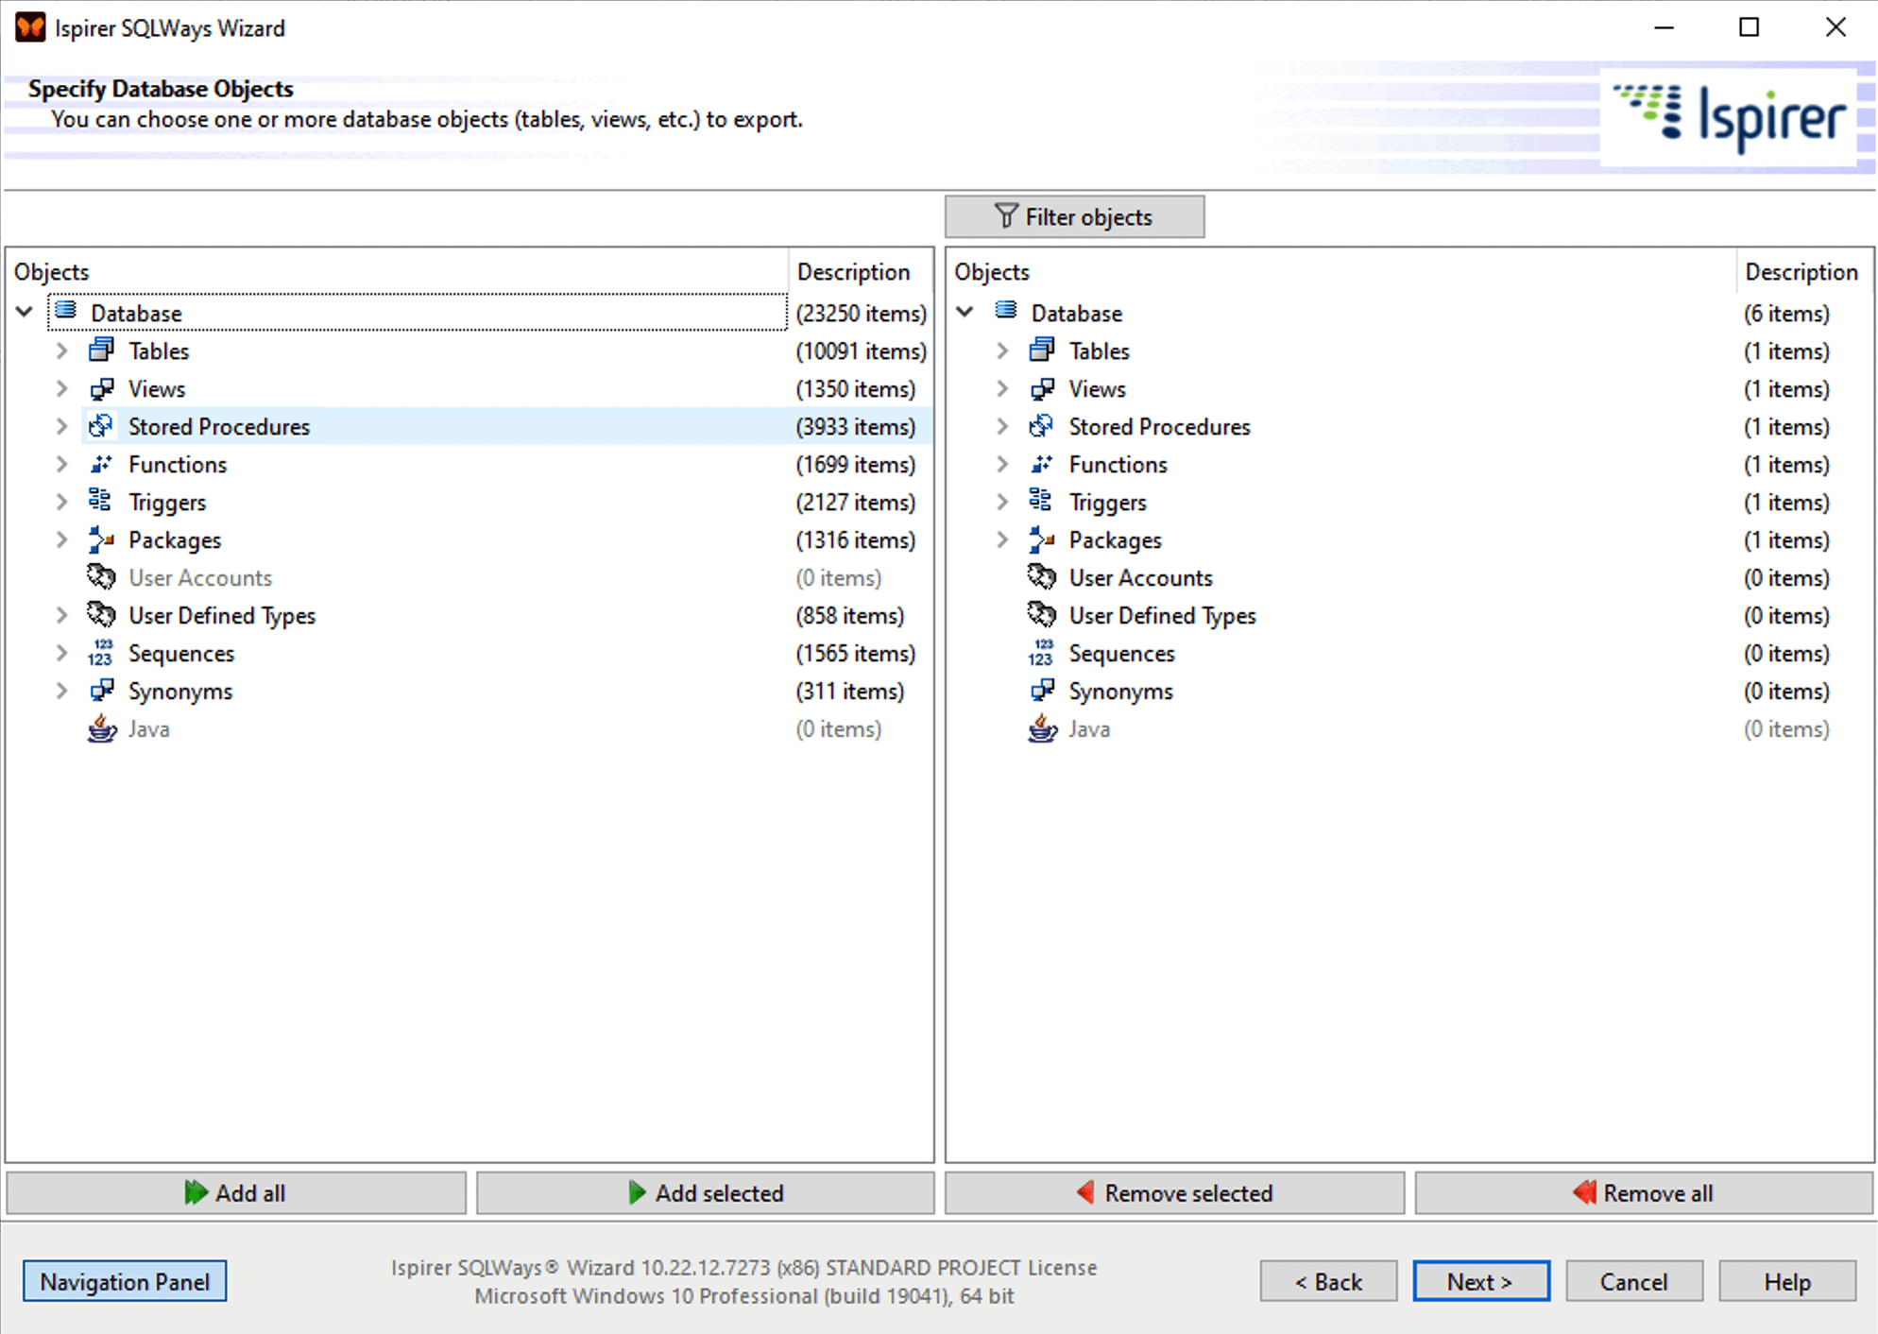Expand the Packages node in right pane

(x=1003, y=539)
